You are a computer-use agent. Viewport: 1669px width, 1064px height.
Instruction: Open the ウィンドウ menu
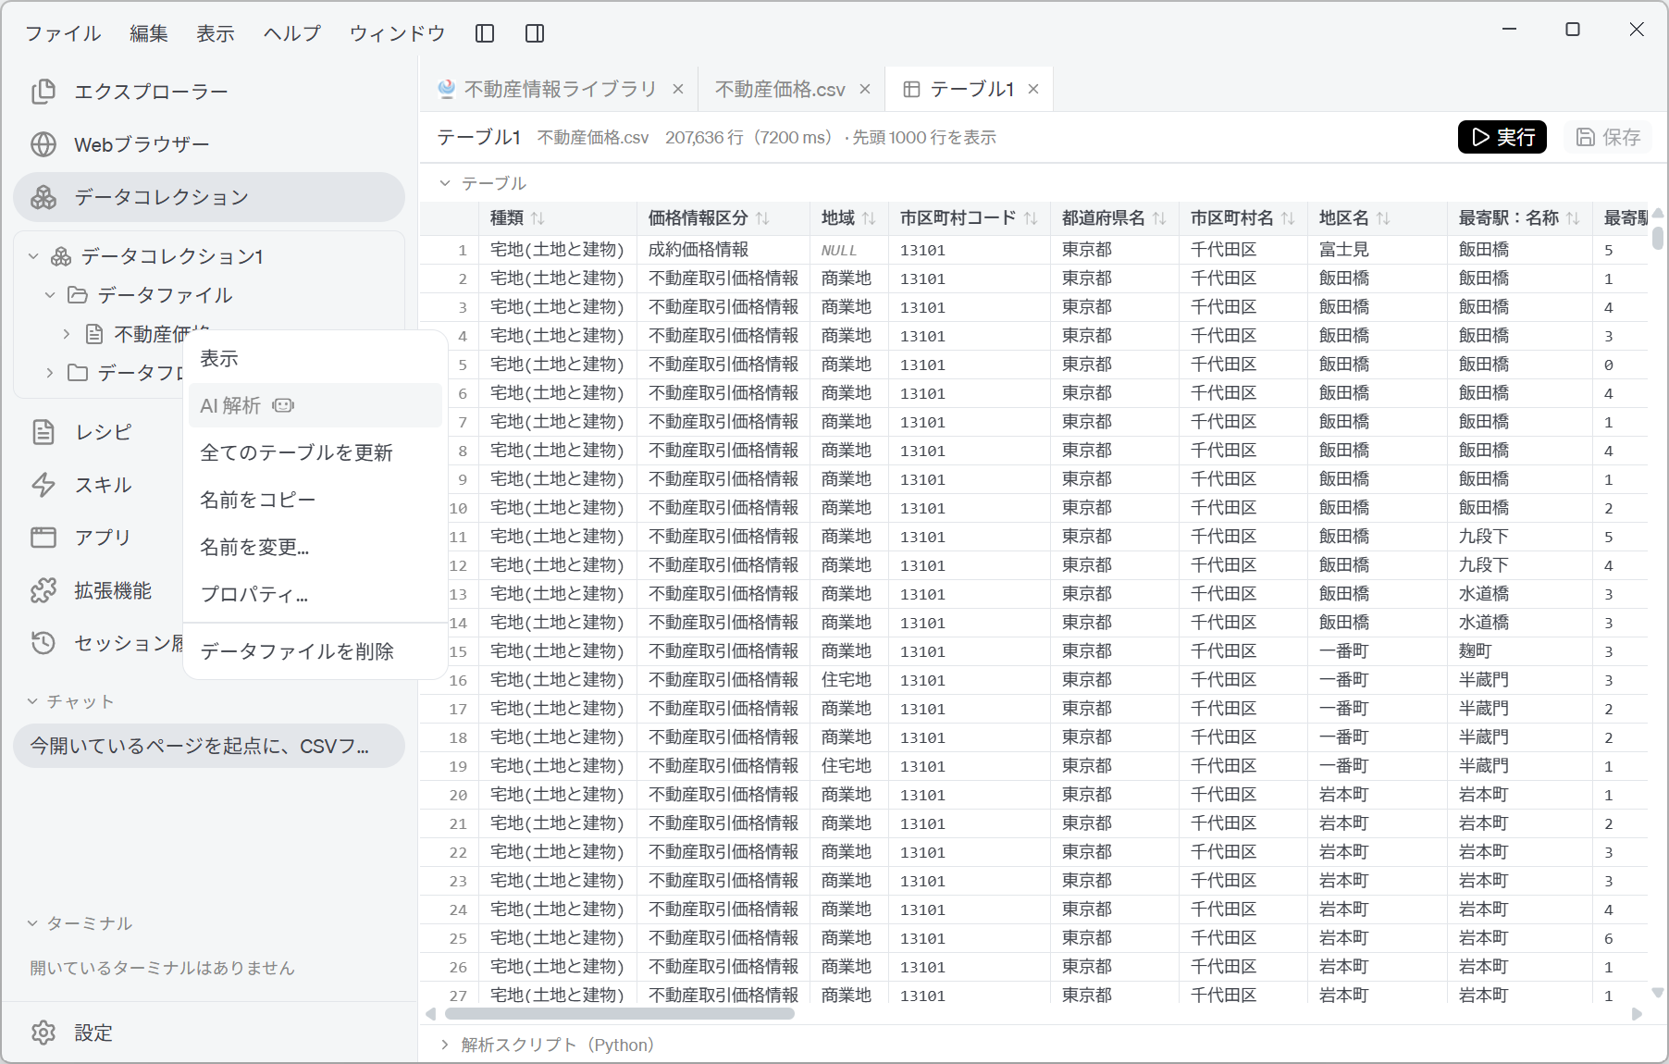pyautogui.click(x=398, y=33)
